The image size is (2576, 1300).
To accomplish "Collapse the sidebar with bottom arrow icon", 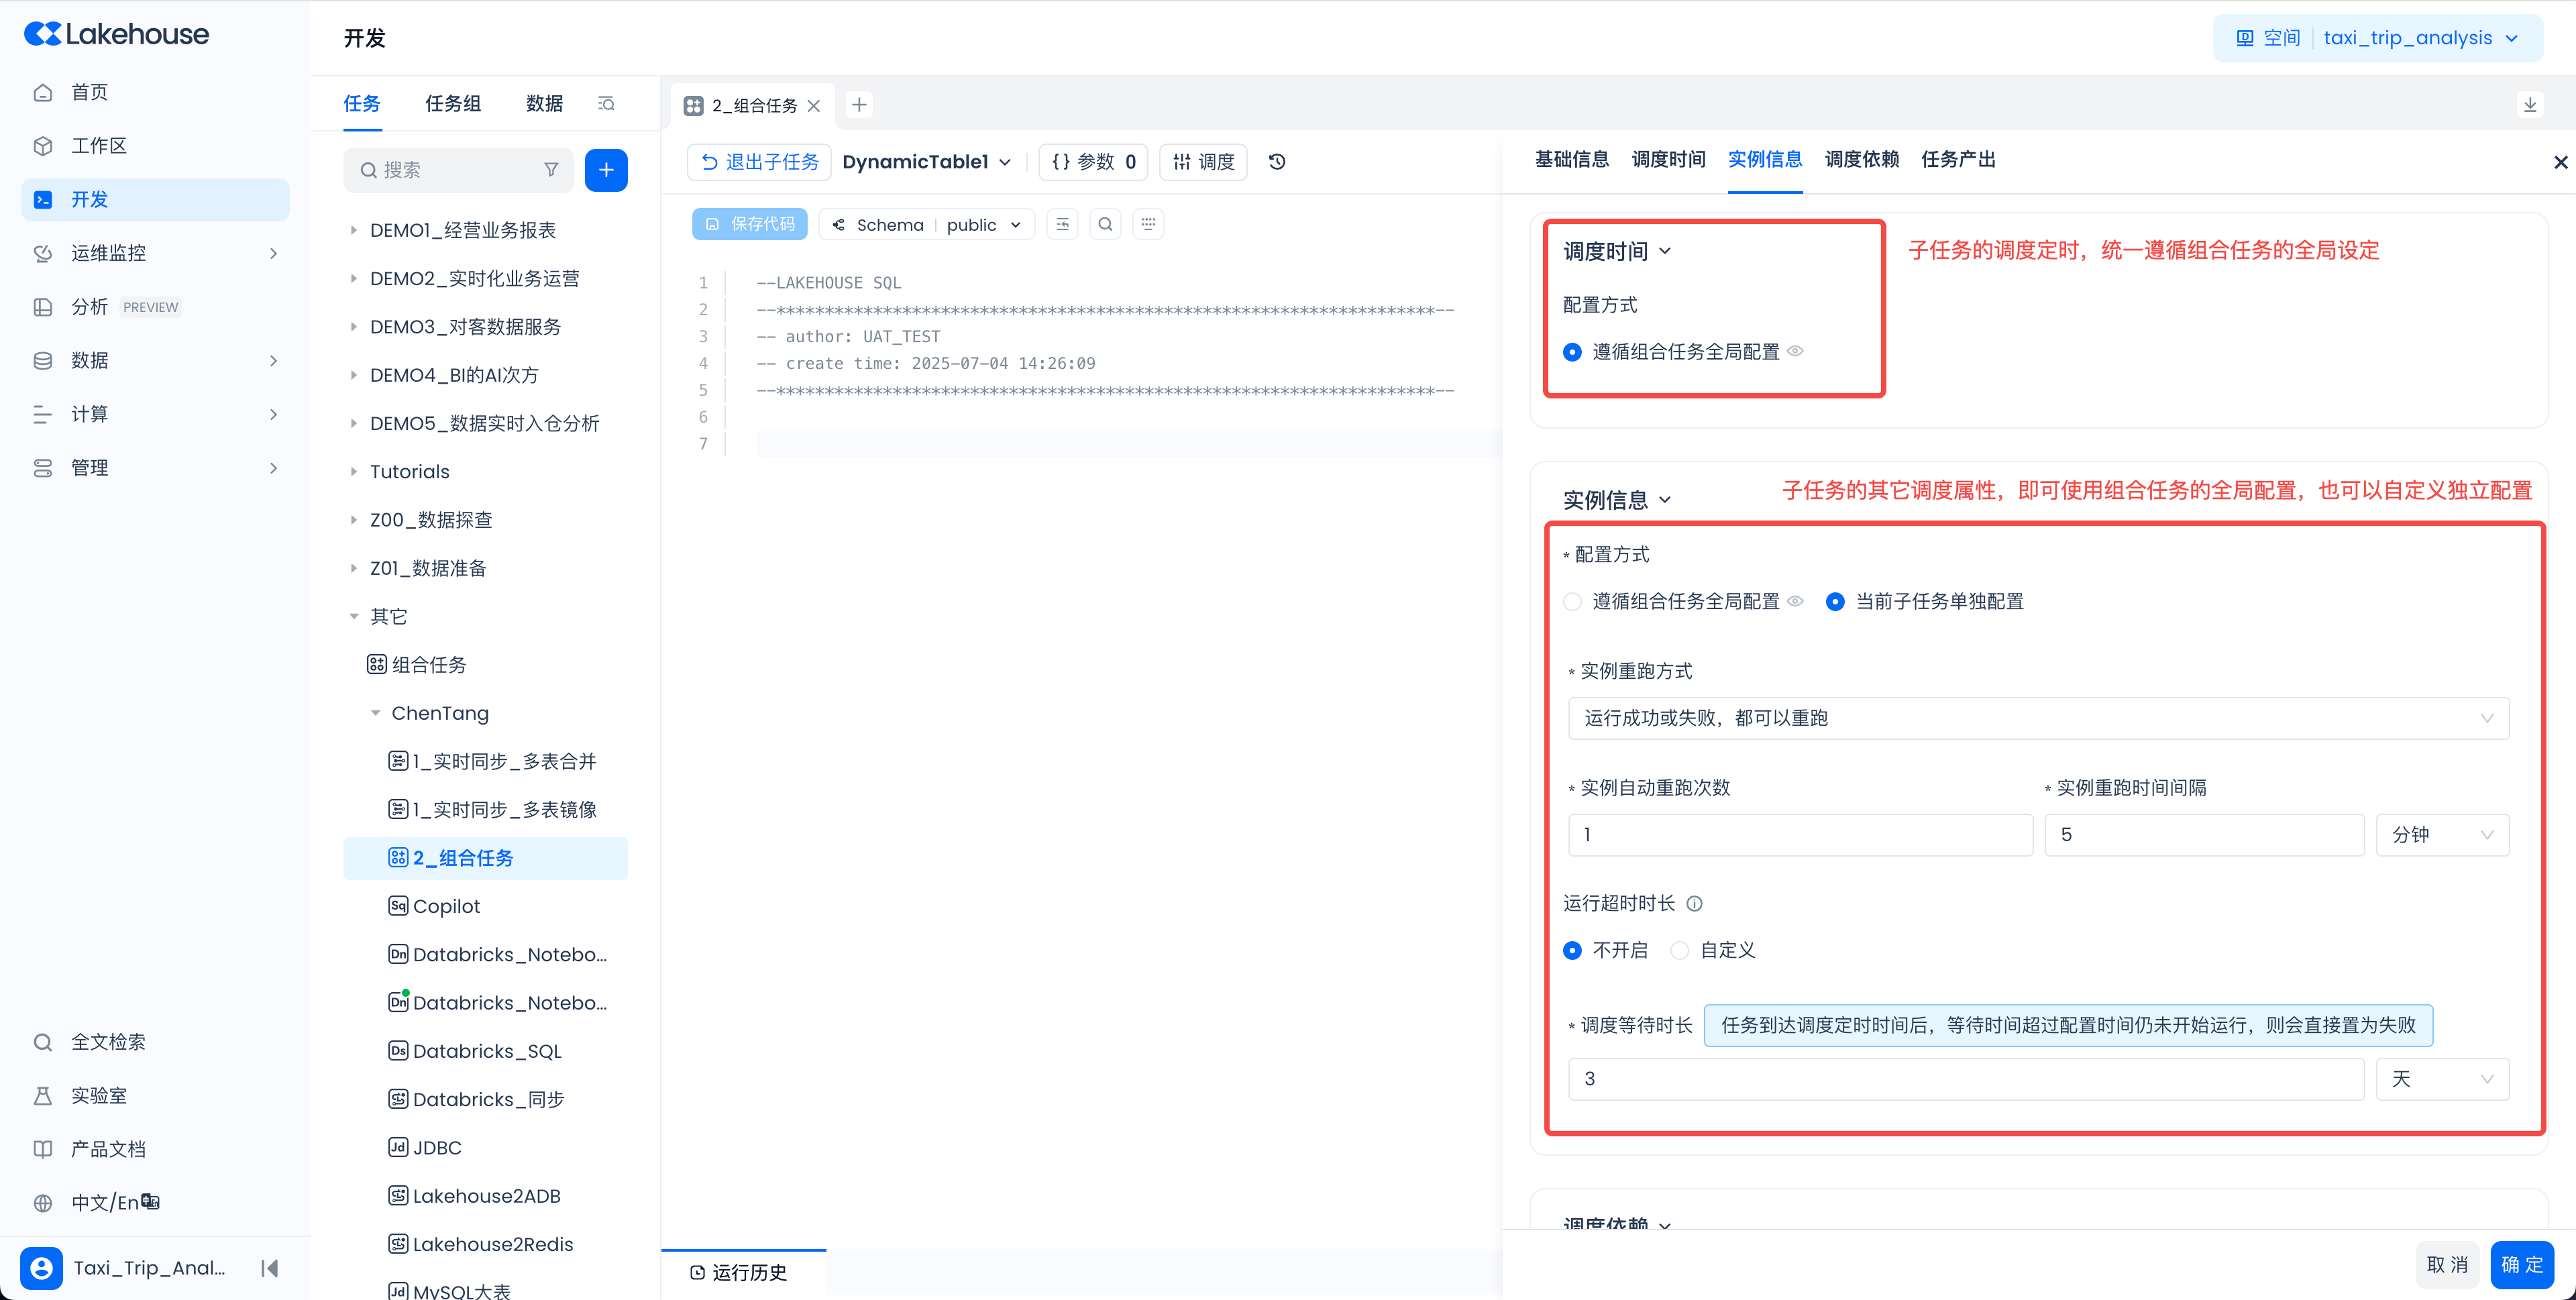I will click(269, 1268).
